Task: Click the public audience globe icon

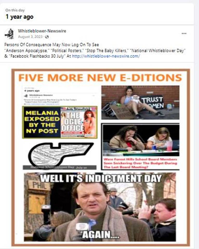Action: 47,37
